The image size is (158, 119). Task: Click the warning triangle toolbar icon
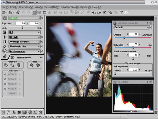point(50,12)
